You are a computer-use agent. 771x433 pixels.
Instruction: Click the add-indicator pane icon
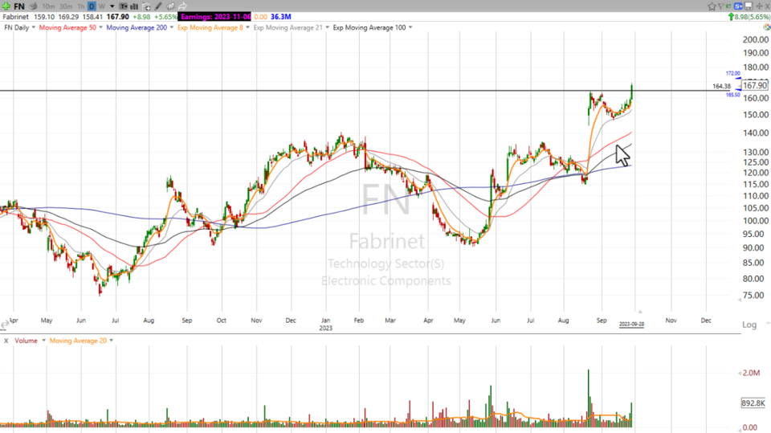pyautogui.click(x=146, y=6)
